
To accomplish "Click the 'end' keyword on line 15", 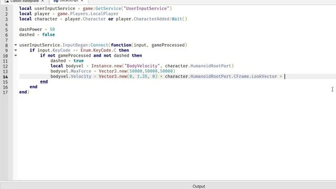I will (44, 82).
